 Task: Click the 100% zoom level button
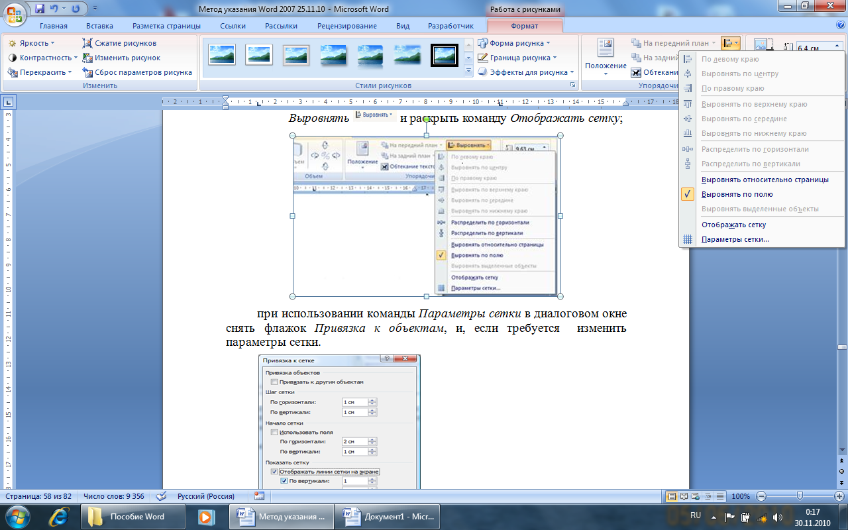741,496
